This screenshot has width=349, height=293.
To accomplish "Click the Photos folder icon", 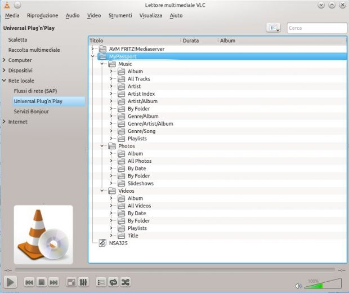I will (111, 146).
